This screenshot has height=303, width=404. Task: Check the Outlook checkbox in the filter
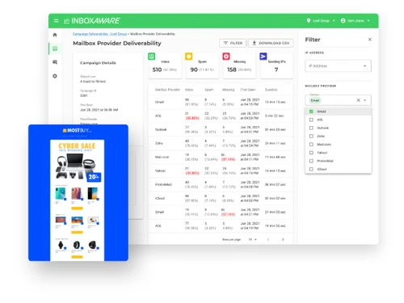pos(311,128)
